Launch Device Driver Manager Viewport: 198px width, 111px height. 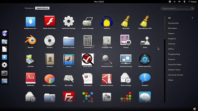tap(145, 59)
